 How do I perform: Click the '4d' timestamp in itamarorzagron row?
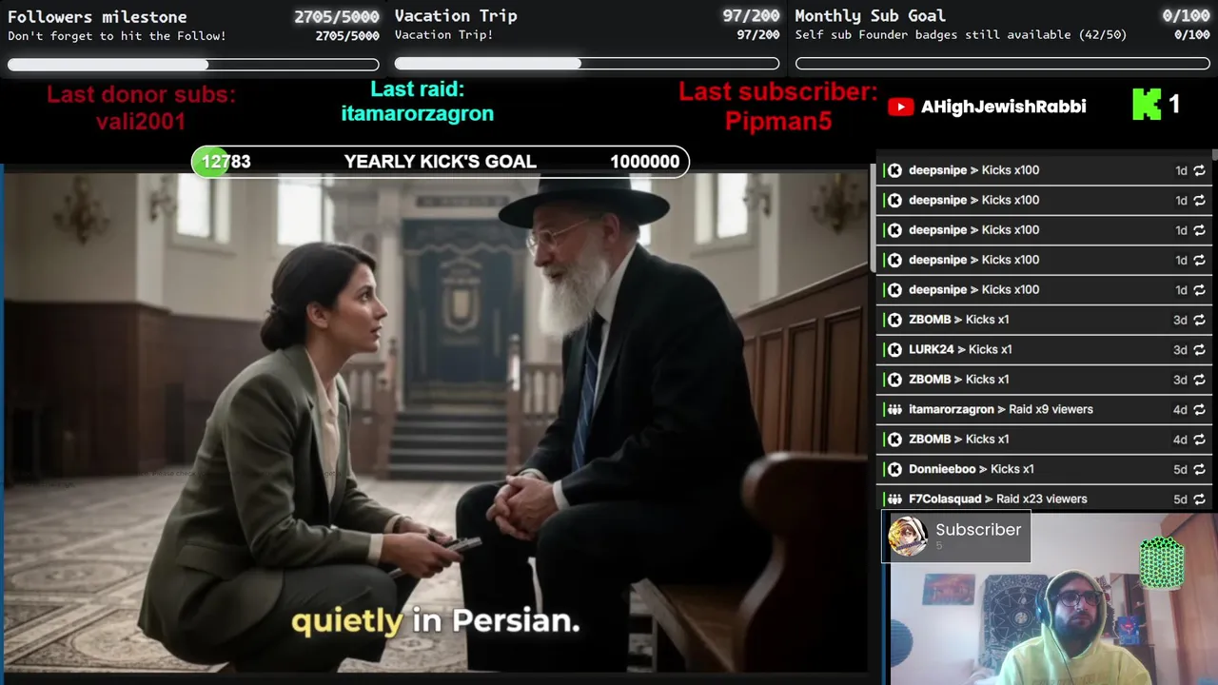1180,409
